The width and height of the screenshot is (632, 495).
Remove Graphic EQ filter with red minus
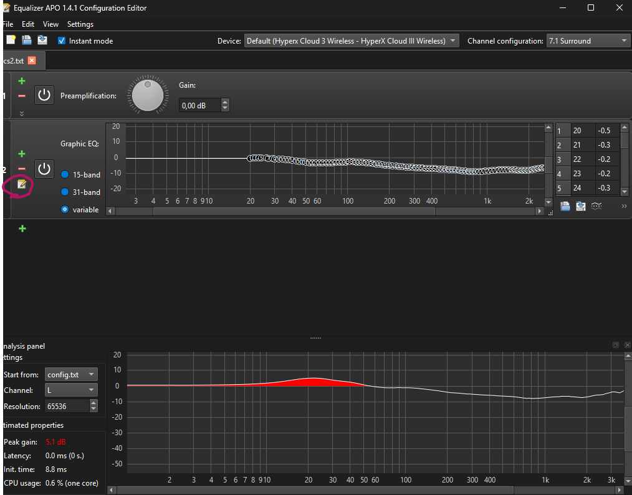tap(22, 169)
